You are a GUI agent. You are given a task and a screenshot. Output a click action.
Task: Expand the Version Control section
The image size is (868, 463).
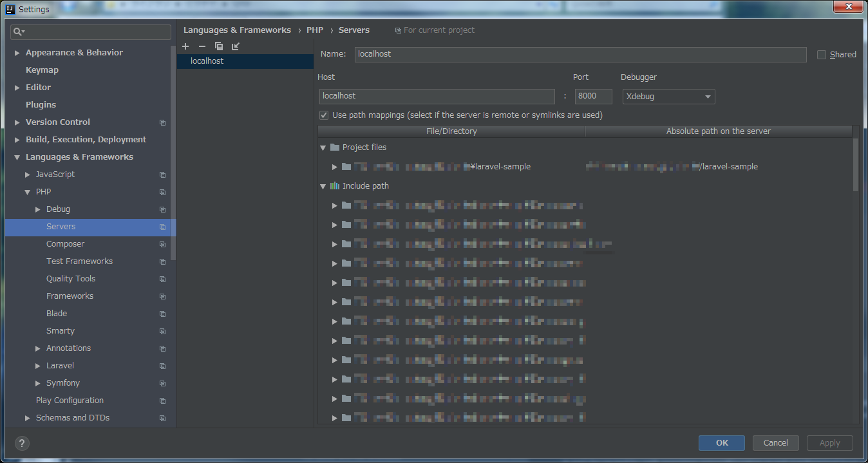[x=17, y=122]
